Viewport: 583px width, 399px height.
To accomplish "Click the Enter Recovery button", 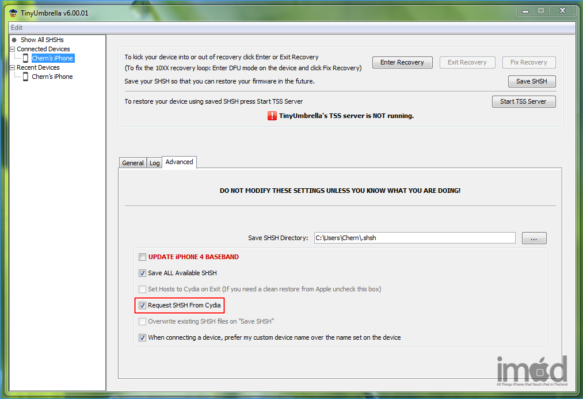I will click(x=402, y=63).
